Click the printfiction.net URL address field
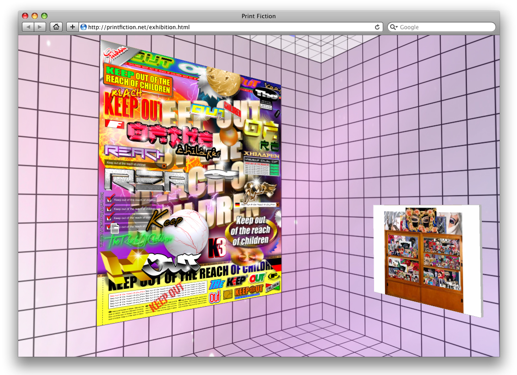 point(228,27)
